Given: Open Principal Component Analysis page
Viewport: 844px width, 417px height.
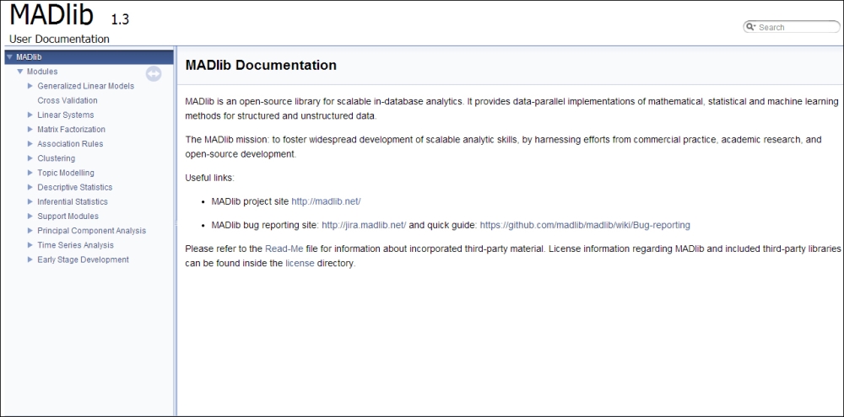Looking at the screenshot, I should point(91,231).
